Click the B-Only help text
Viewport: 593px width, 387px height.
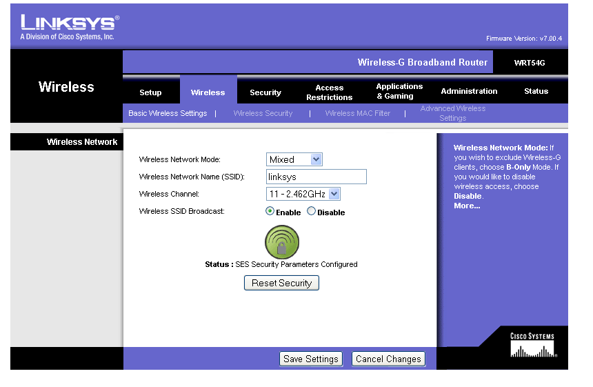(519, 167)
